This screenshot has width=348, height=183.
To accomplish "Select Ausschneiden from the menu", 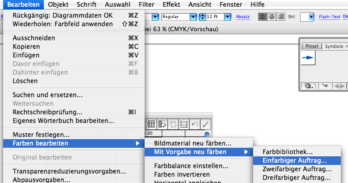I will (74, 38).
